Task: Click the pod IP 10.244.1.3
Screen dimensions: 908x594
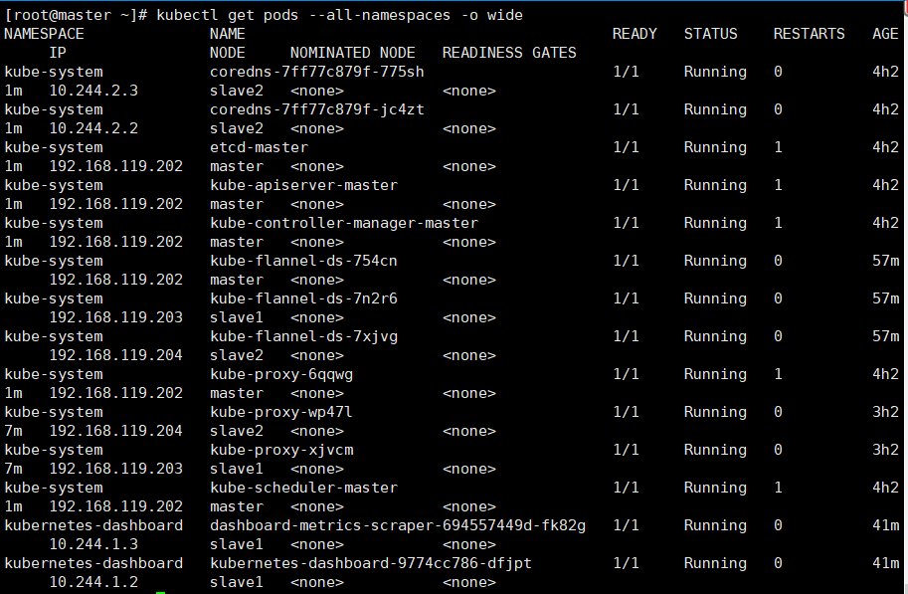Action: [x=93, y=544]
